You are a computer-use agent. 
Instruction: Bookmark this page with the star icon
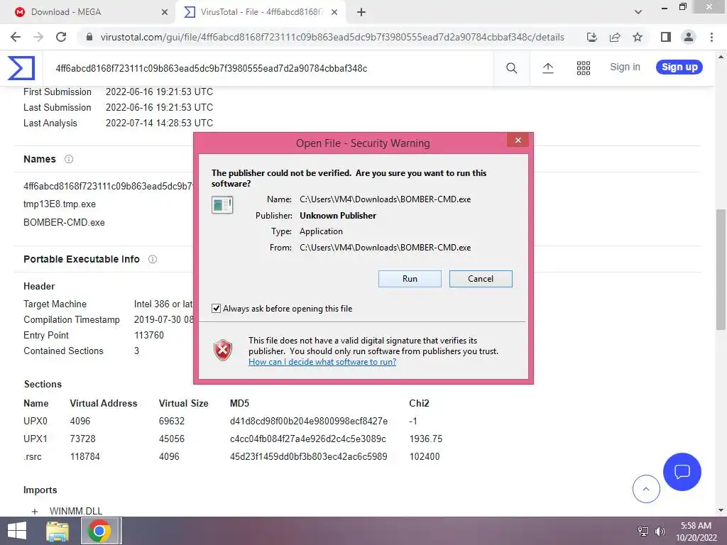(638, 37)
